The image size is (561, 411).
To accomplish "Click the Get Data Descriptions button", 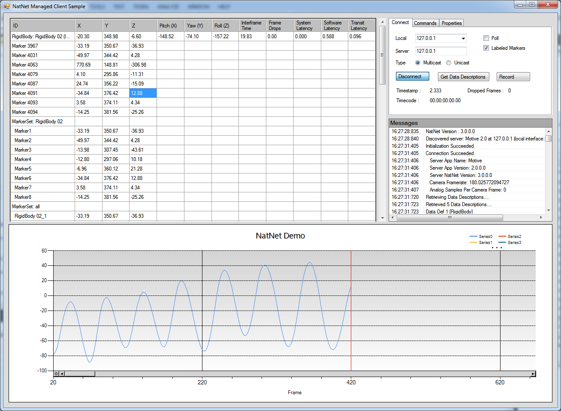I will point(463,77).
